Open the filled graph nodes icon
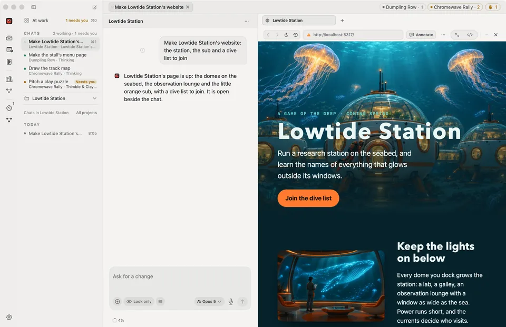 pos(9,120)
